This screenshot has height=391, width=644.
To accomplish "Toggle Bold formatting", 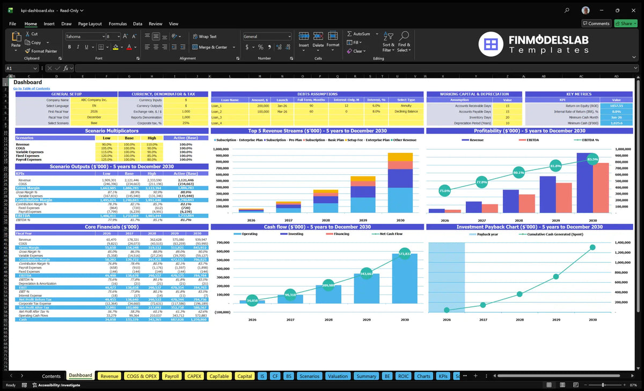I will click(x=68, y=47).
